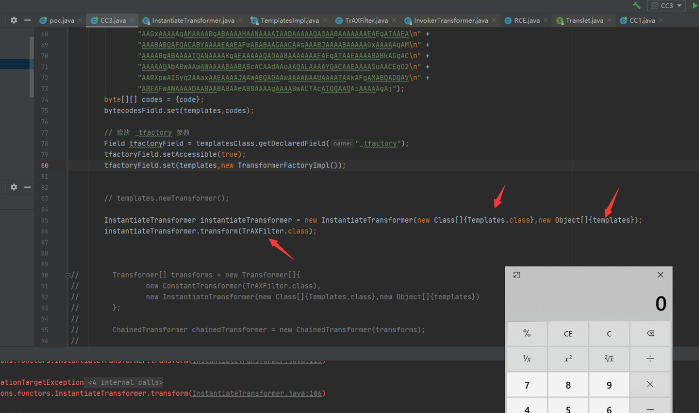
Task: Close the CC1.java tab
Action: (661, 20)
